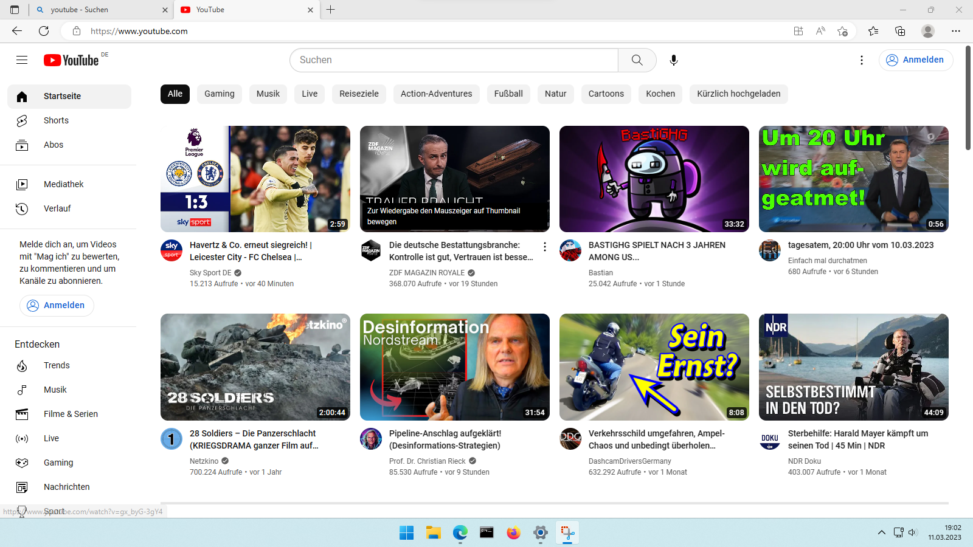Select the Action-Adventures filter chip

pyautogui.click(x=437, y=94)
